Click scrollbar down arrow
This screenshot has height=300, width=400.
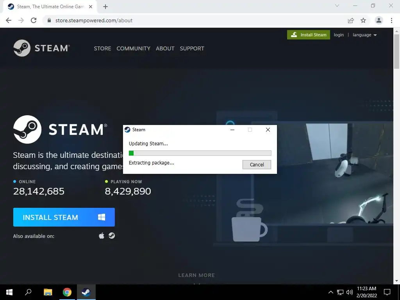click(x=396, y=281)
